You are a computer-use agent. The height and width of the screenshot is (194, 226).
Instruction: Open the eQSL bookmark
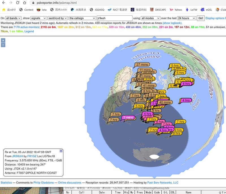click(x=207, y=10)
